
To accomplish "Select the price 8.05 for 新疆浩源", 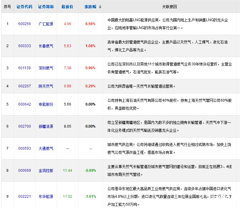I will (x=68, y=126).
